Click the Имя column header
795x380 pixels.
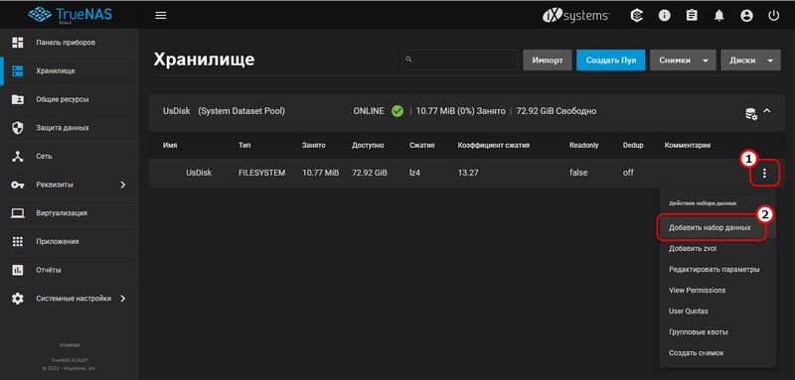(170, 145)
